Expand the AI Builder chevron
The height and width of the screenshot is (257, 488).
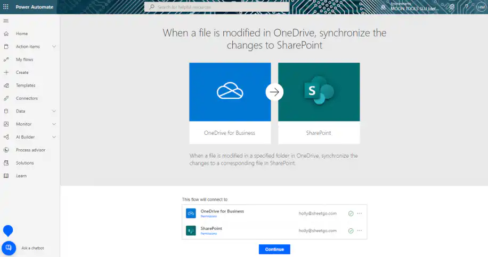coord(54,137)
